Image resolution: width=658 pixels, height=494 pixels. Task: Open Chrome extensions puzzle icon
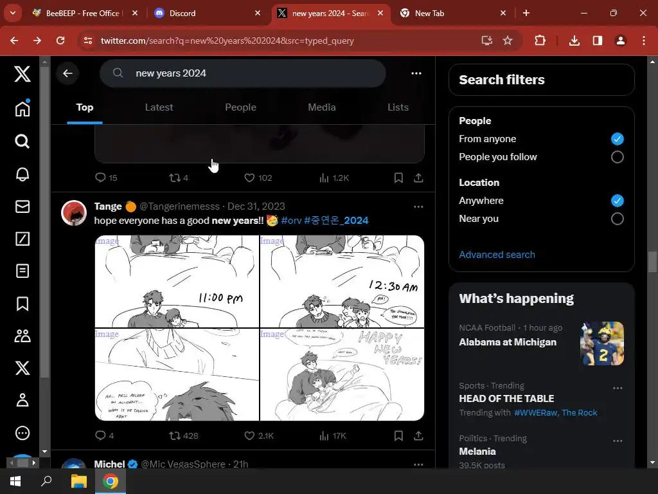pos(540,41)
